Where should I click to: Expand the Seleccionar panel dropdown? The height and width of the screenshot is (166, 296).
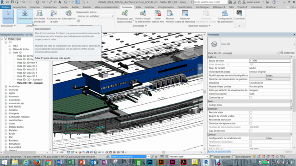(x=8, y=26)
